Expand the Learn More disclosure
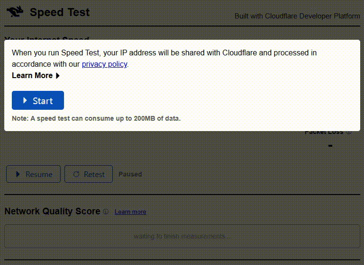This screenshot has width=364, height=265. point(36,76)
